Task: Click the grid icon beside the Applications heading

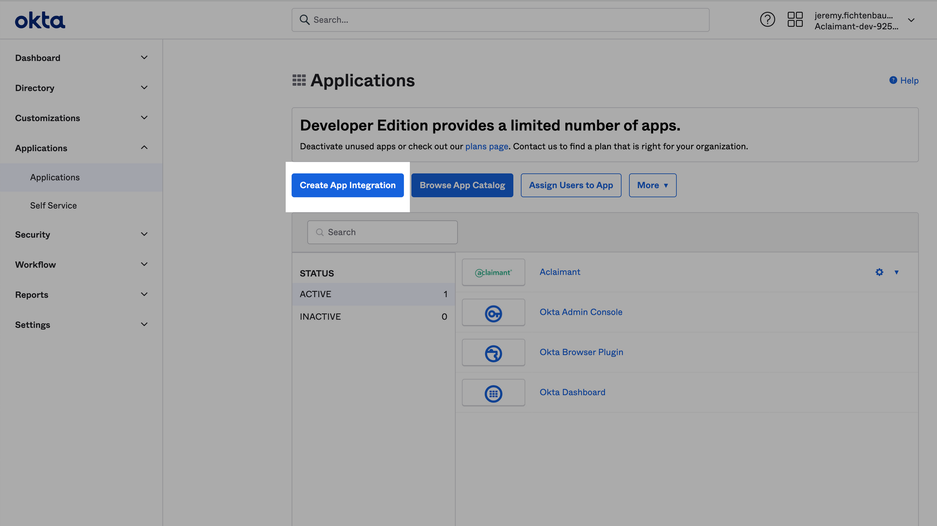Action: pyautogui.click(x=299, y=80)
